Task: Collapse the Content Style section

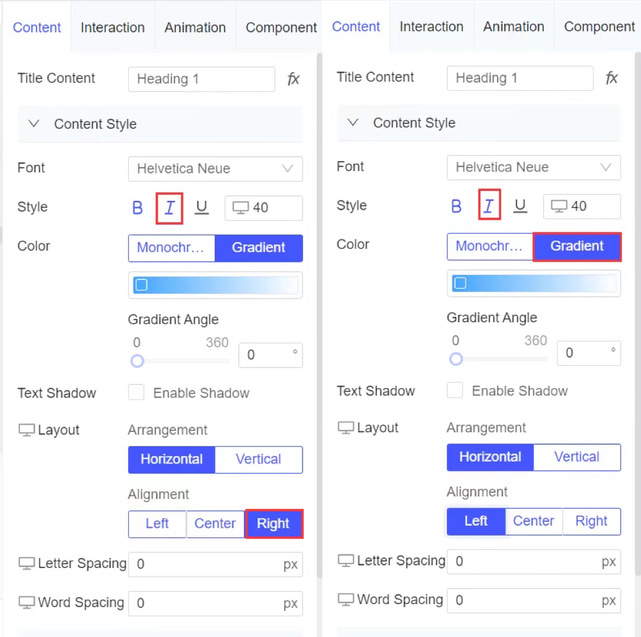Action: [x=34, y=123]
